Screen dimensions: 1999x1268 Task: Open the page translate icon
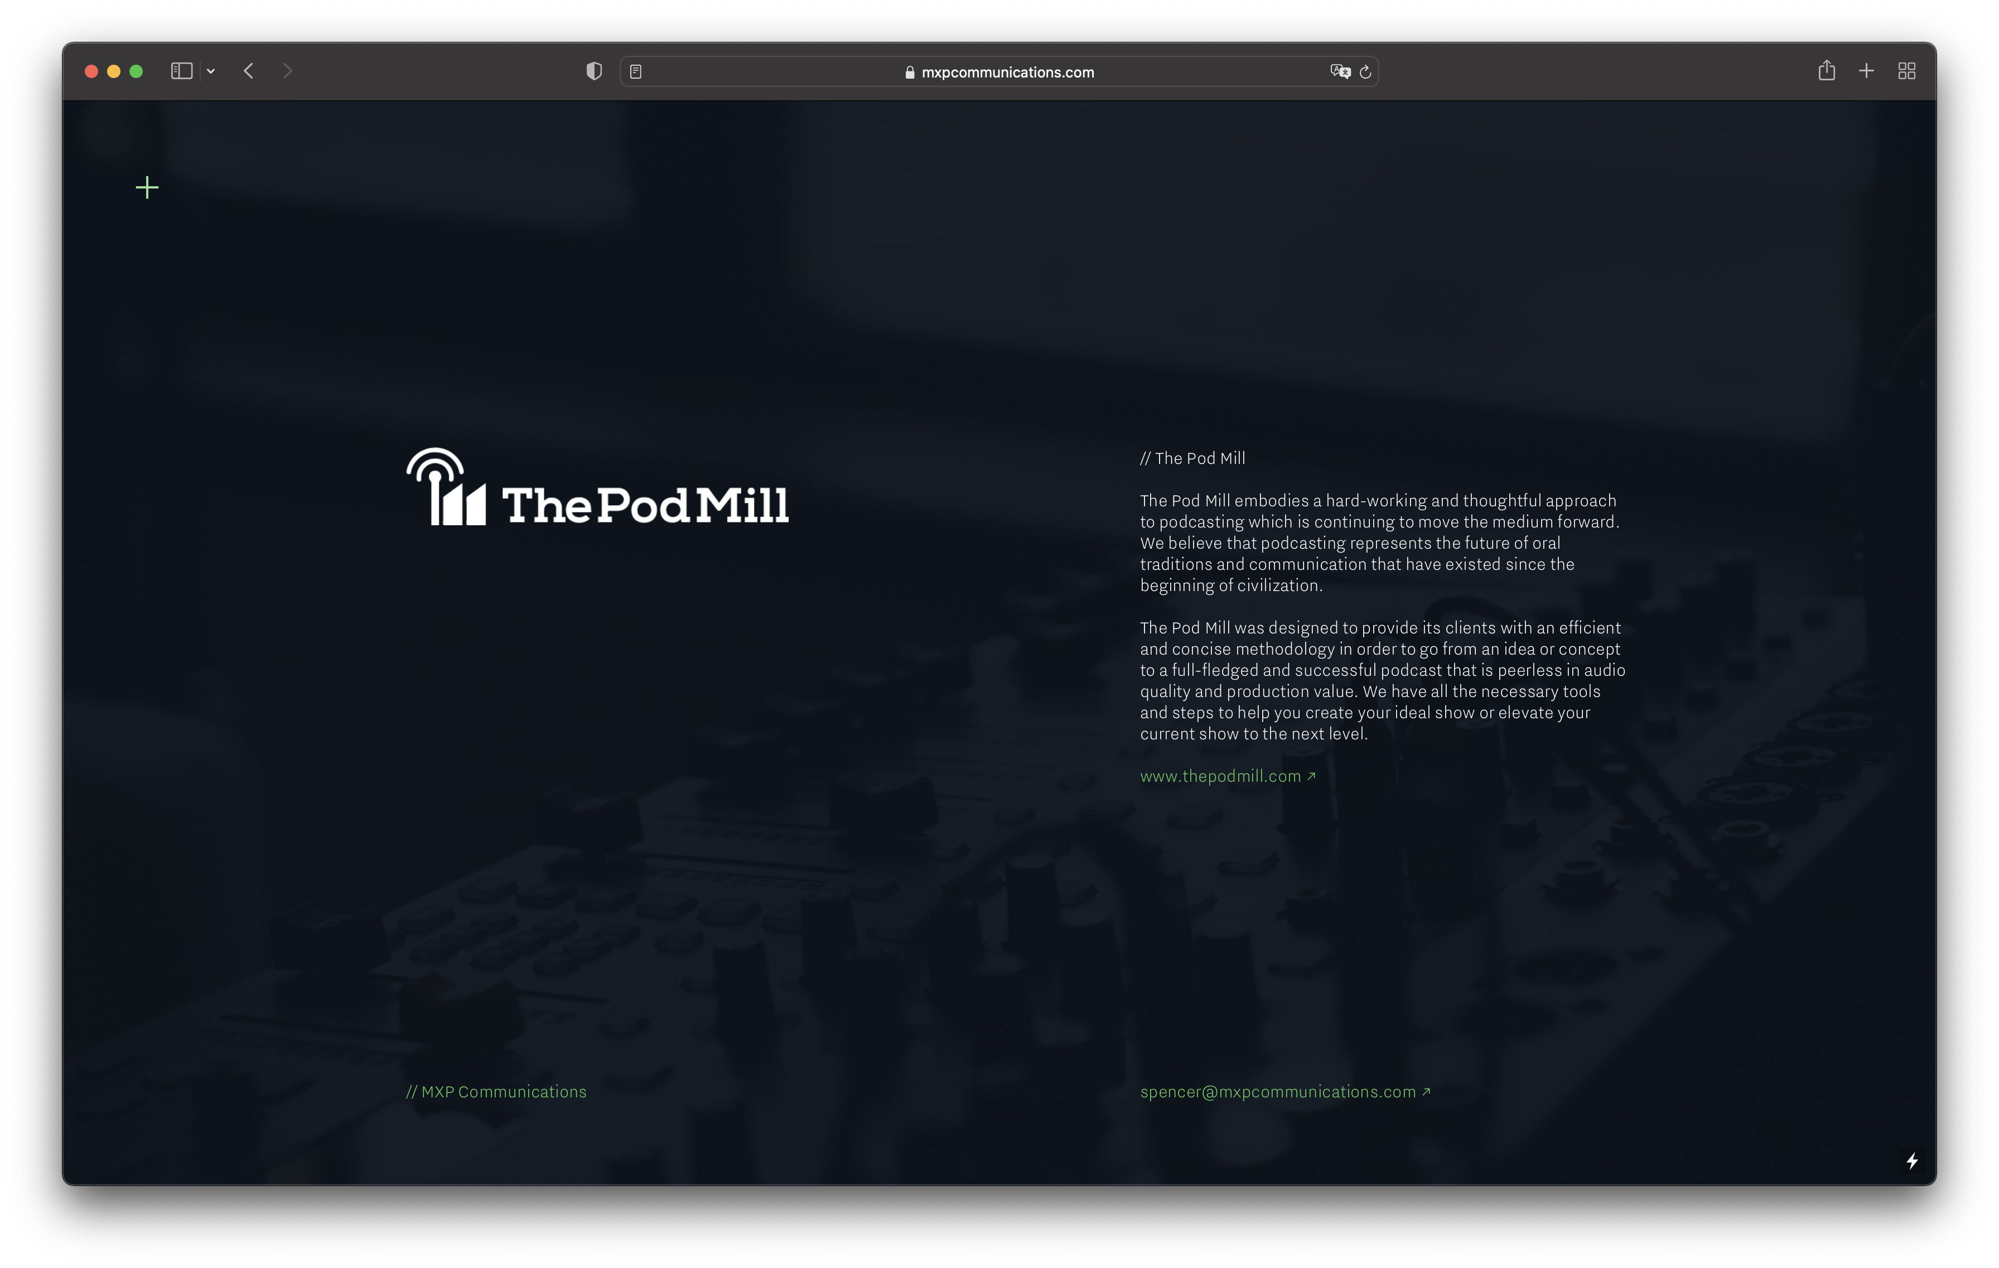point(1340,72)
